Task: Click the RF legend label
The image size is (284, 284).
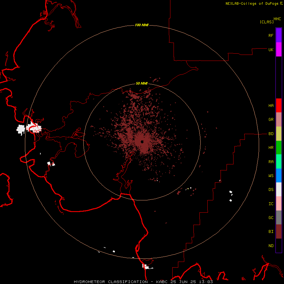Action: (x=271, y=35)
